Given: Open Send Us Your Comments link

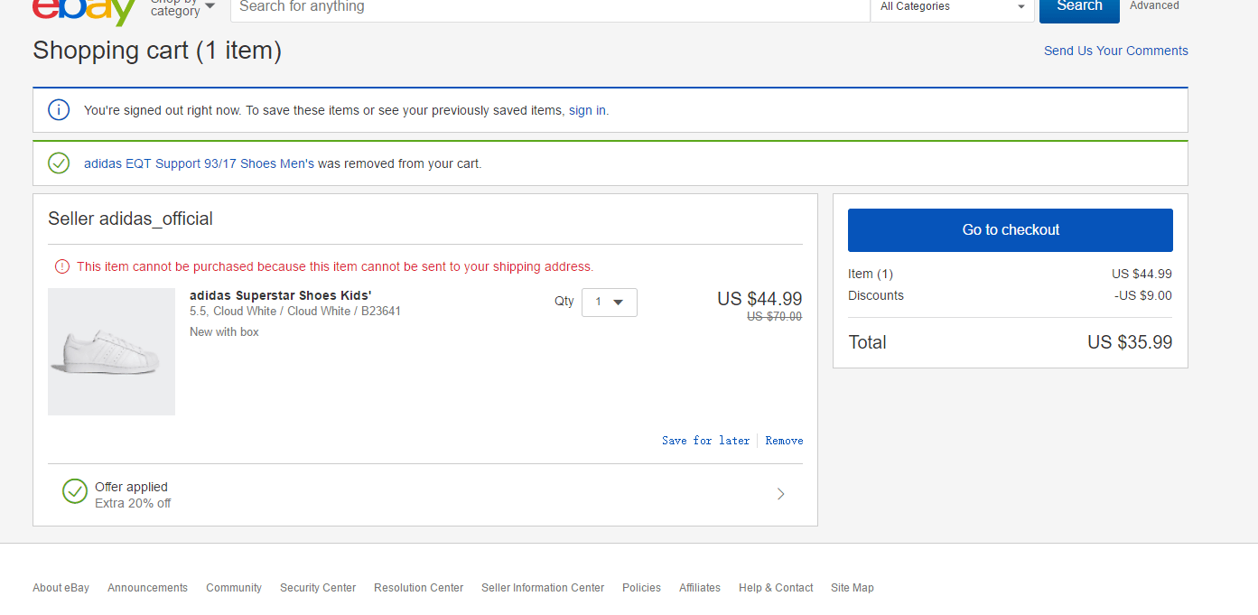Looking at the screenshot, I should 1116,51.
